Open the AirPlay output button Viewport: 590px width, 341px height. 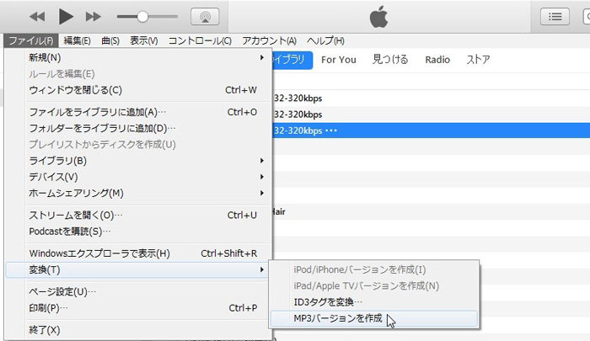click(205, 17)
